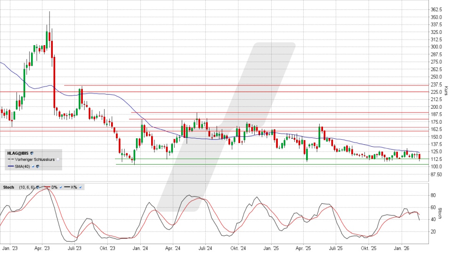Screen dimensions: 452x254
Task: Open Stoch (10, 6, 6) settings icon
Action: pos(38,187)
